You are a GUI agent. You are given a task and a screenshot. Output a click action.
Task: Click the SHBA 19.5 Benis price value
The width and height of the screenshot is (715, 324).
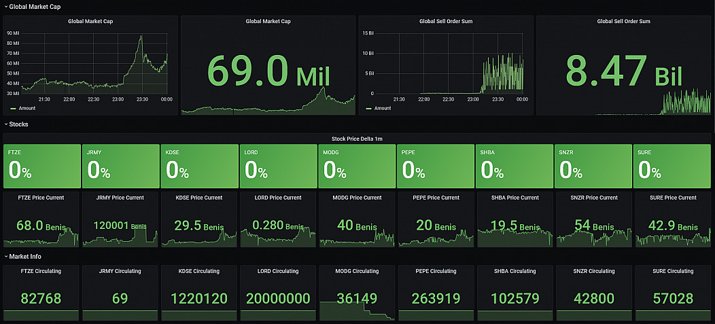(513, 226)
